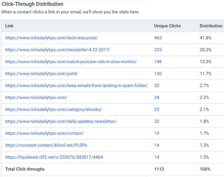Viewport: 224px width, 177px height.
Task: Open the newsletter-4-22-2017 link
Action: tap(58, 50)
